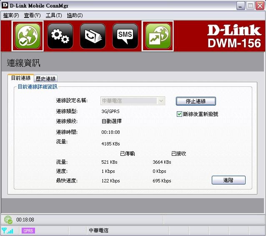Screen dimensions: 266x236
Task: Minimize the D-Link Mobile ConnMgr window
Action: click(241, 6)
